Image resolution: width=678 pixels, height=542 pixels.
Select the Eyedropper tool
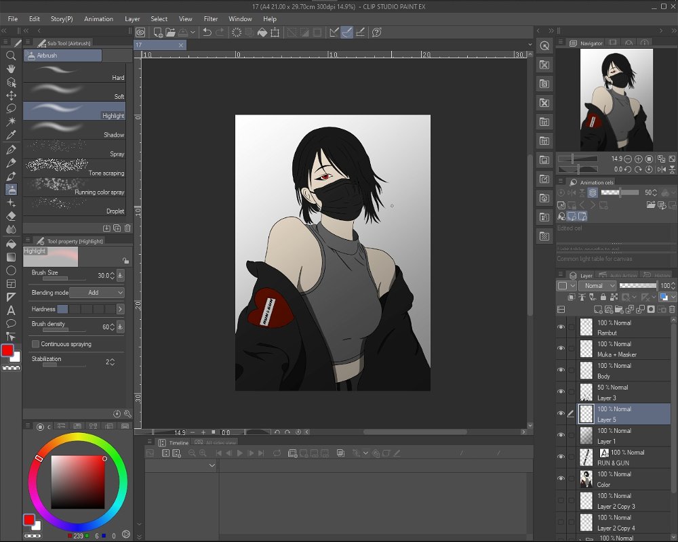[11, 135]
